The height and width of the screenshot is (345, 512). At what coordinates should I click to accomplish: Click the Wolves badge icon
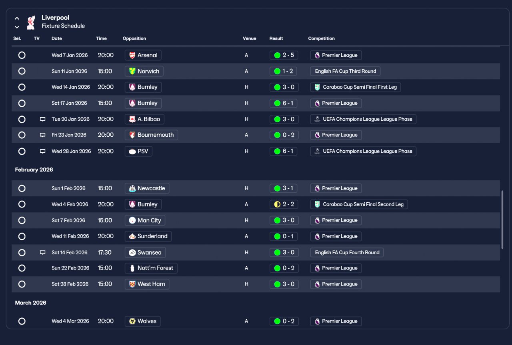132,321
